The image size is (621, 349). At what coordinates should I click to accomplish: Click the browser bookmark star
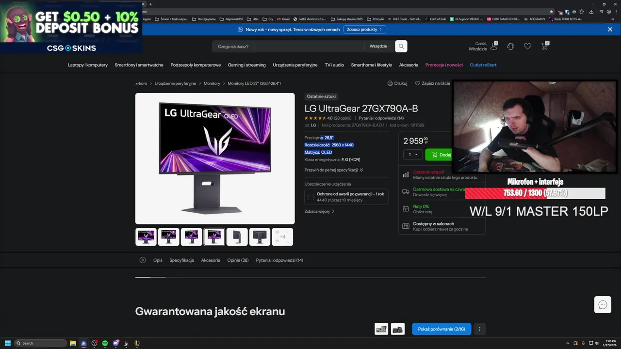[551, 11]
